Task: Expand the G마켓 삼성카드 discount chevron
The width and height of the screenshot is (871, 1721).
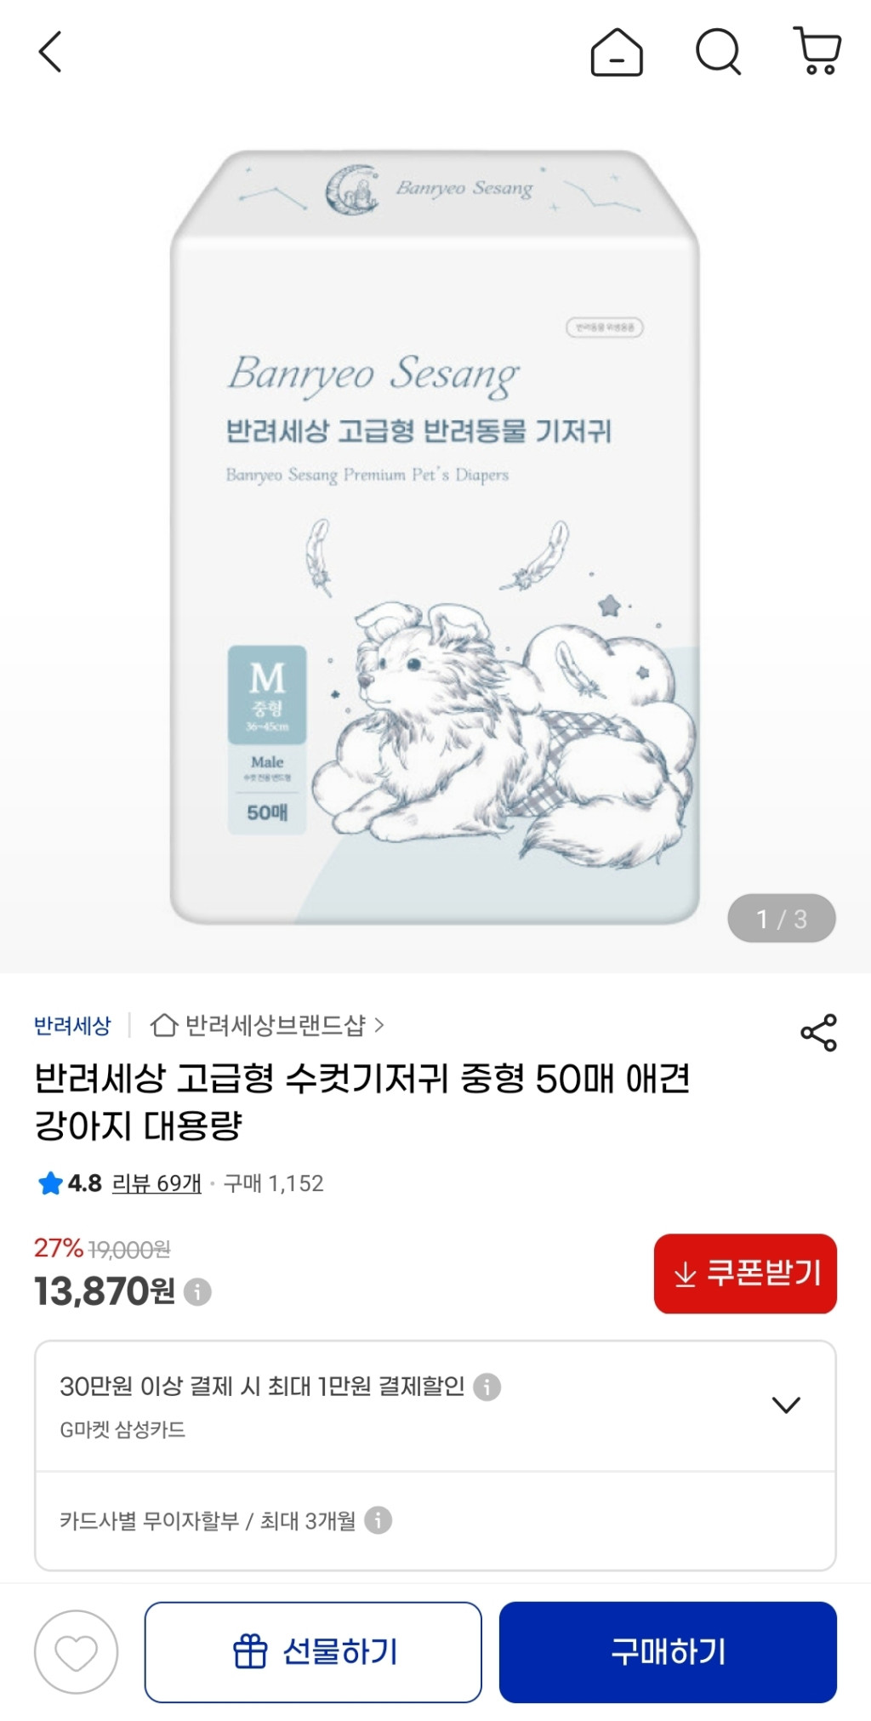Action: click(786, 1405)
